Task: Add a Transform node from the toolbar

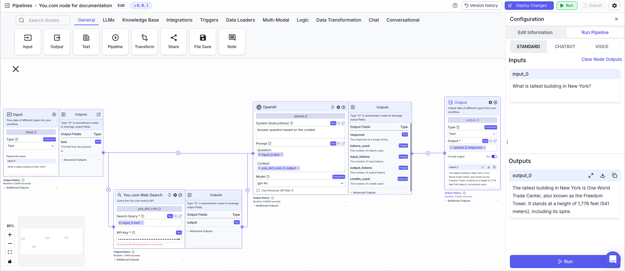Action: [x=144, y=42]
